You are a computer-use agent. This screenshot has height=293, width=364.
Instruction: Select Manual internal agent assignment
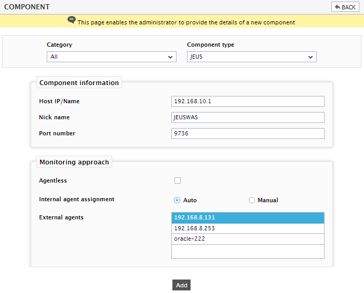(x=252, y=200)
